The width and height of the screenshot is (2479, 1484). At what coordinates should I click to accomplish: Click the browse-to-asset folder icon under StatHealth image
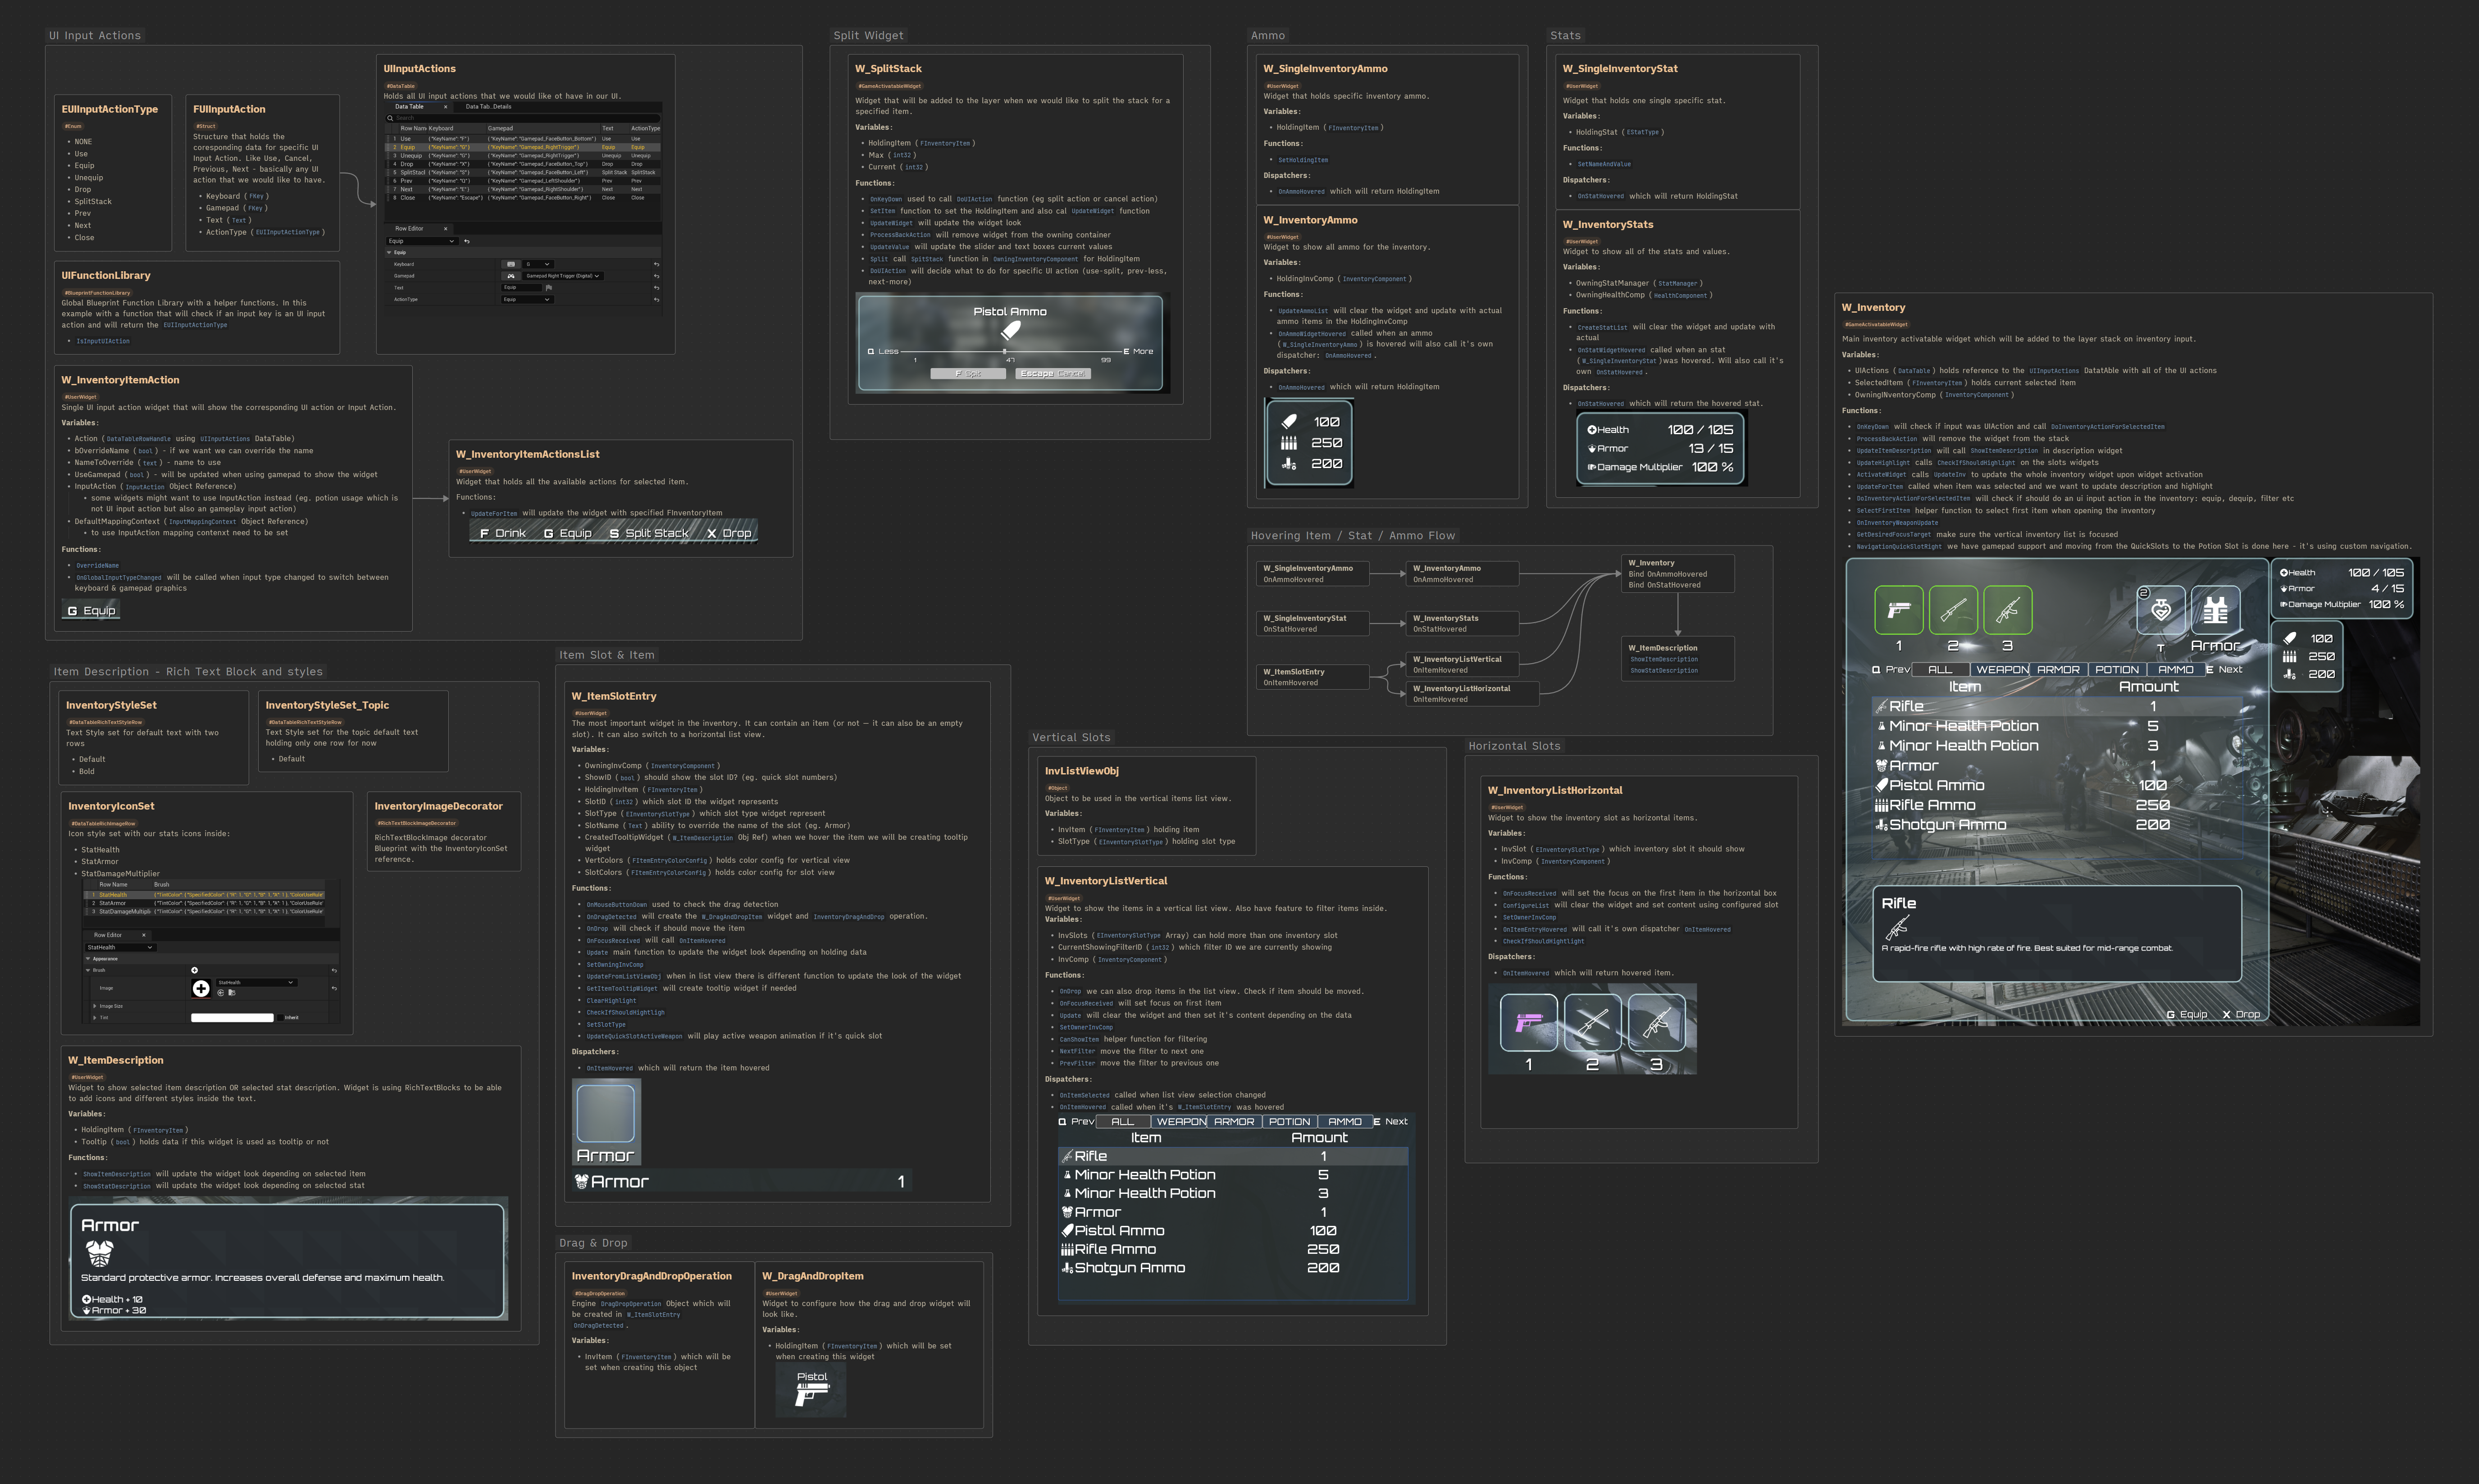click(232, 993)
